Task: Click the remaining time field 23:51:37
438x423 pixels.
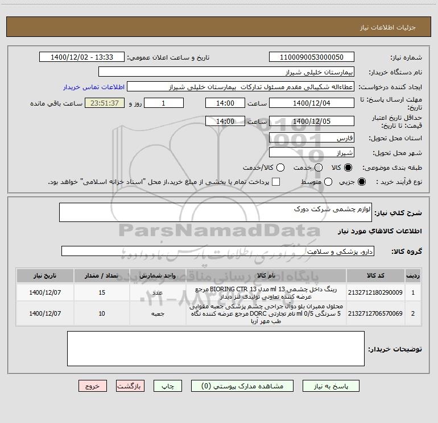Action: pyautogui.click(x=105, y=103)
